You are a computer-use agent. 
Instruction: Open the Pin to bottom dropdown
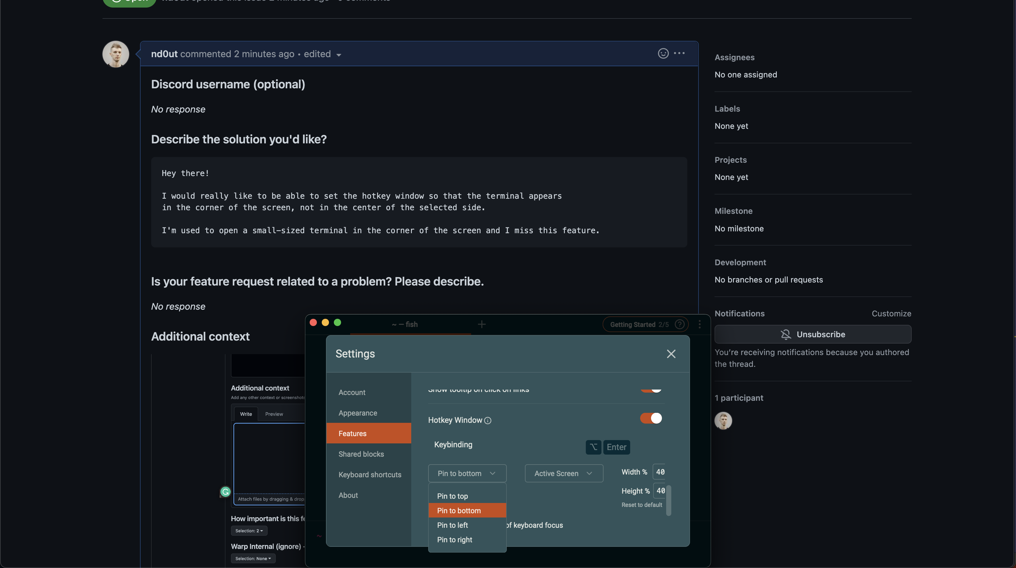point(467,473)
